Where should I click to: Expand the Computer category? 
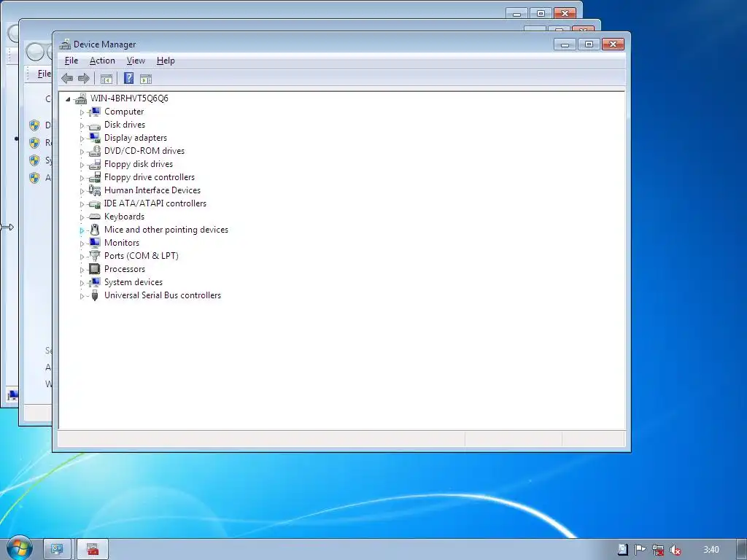pyautogui.click(x=82, y=112)
